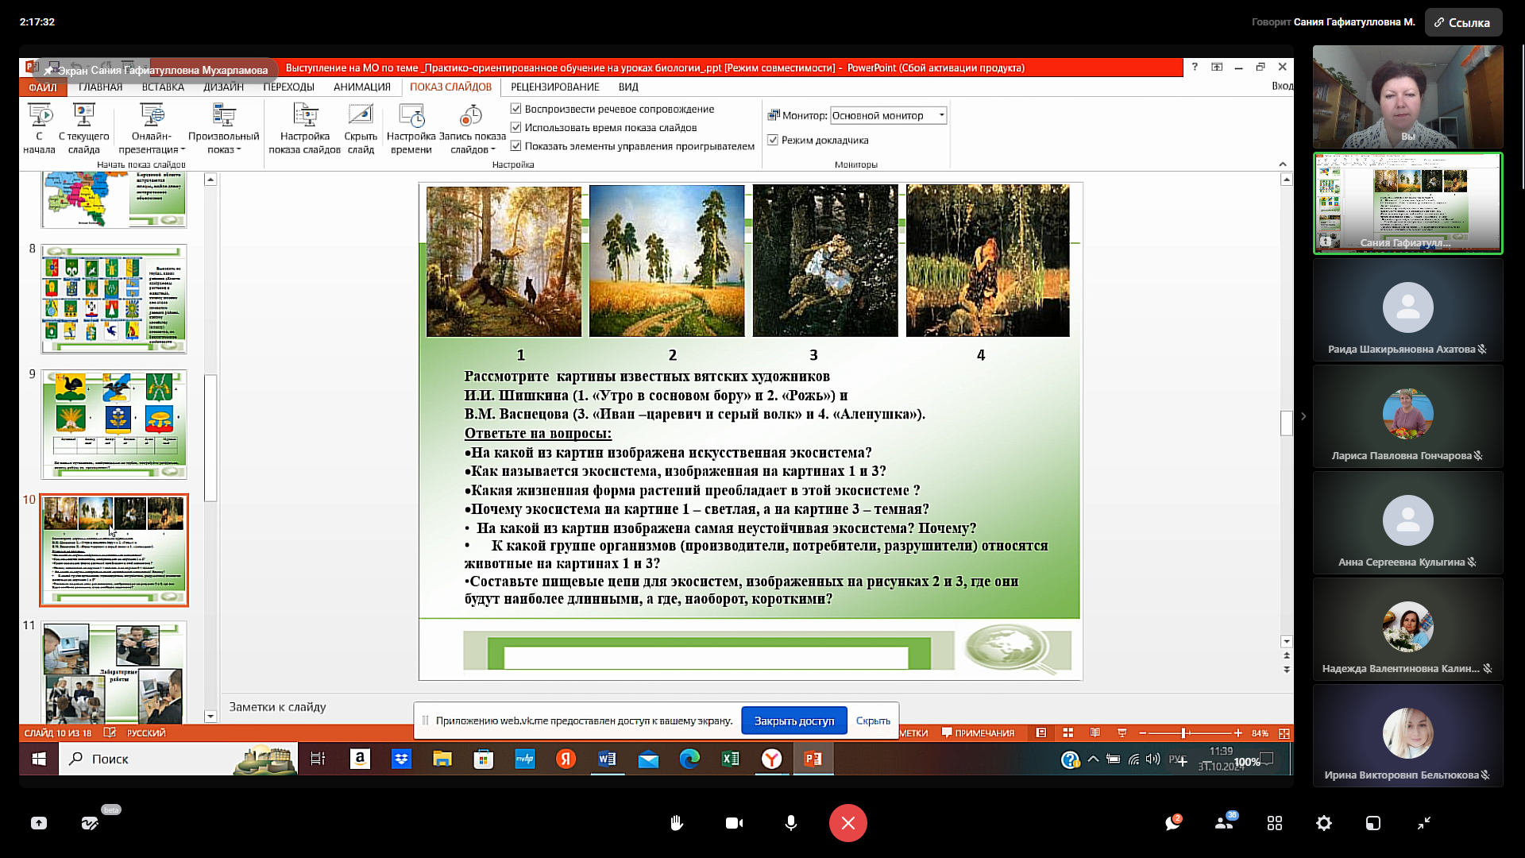Image resolution: width=1525 pixels, height=858 pixels.
Task: Select slide 8 thumbnail
Action: point(114,299)
